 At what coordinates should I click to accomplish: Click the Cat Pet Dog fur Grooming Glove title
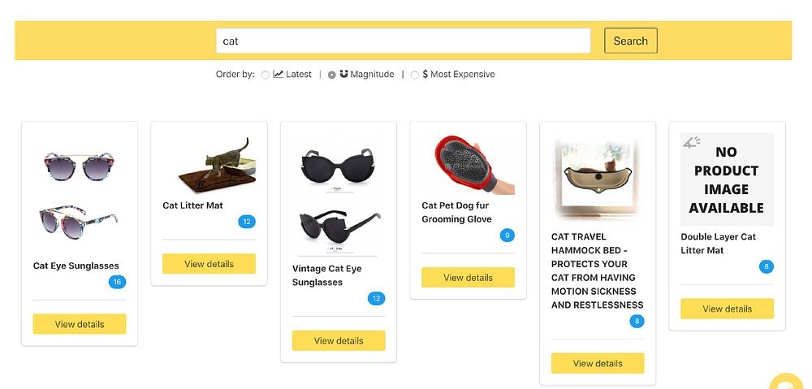tap(456, 212)
